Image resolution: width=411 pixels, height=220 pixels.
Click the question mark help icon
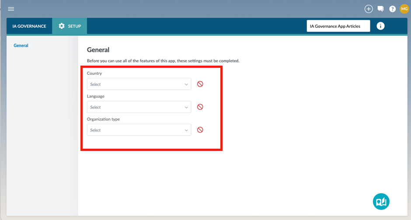tap(392, 9)
